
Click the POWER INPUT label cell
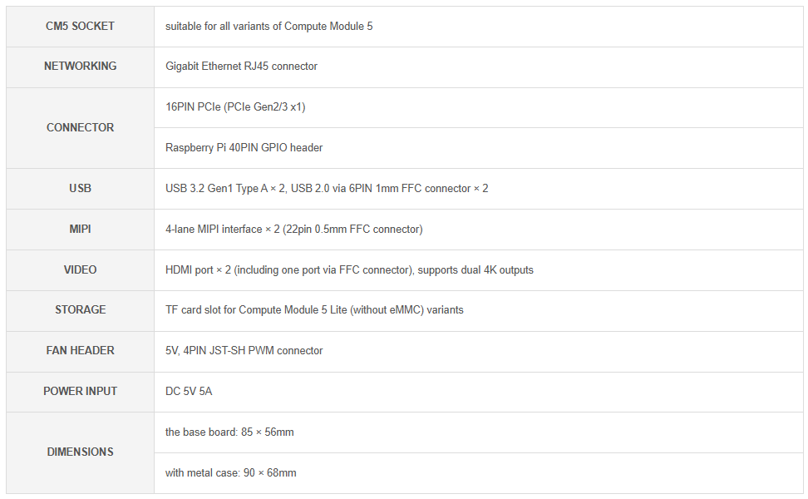click(80, 391)
